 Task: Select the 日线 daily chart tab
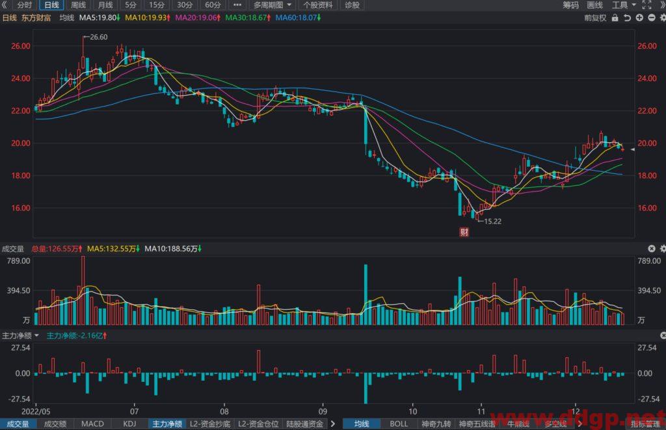tap(51, 5)
